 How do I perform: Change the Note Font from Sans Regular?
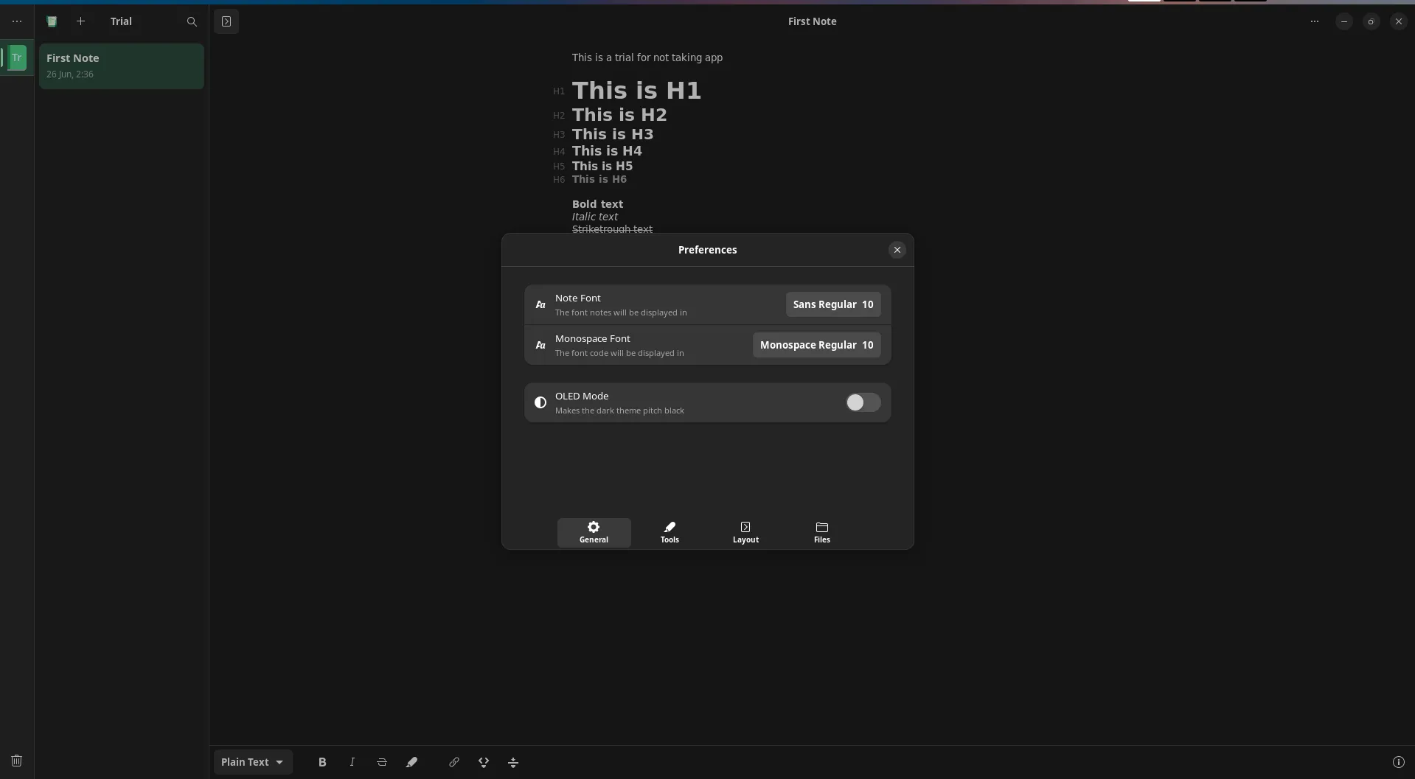point(832,304)
